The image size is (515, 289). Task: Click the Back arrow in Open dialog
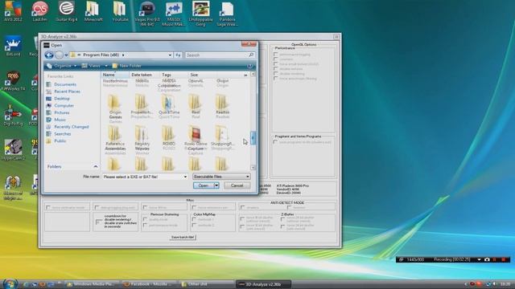click(x=49, y=55)
